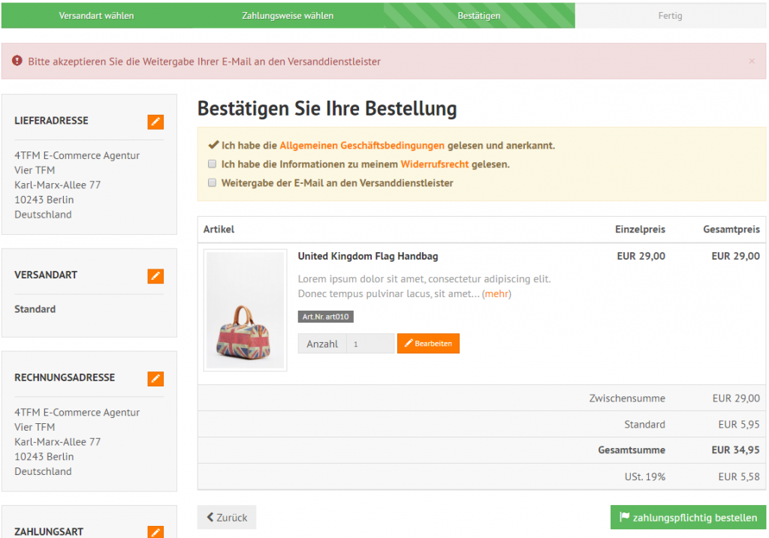Click 'zahlungspflichtig bestellen' button
The width and height of the screenshot is (769, 538).
click(x=688, y=518)
